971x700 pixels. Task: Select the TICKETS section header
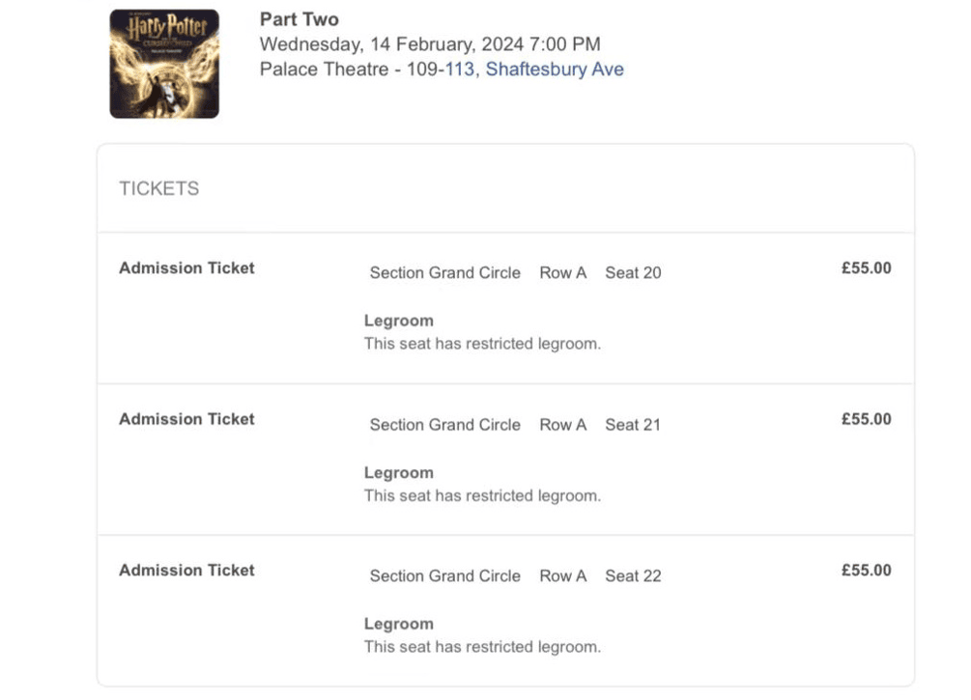tap(159, 189)
